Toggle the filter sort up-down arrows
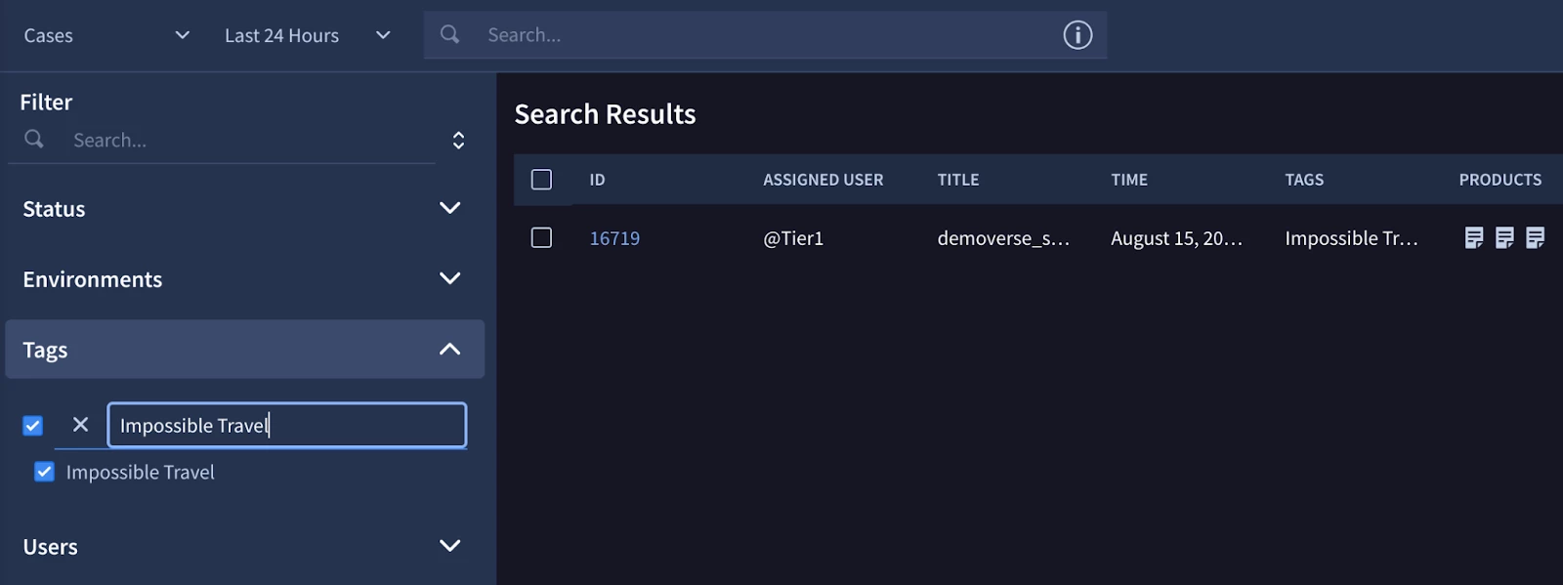The height and width of the screenshot is (585, 1563). [x=458, y=140]
